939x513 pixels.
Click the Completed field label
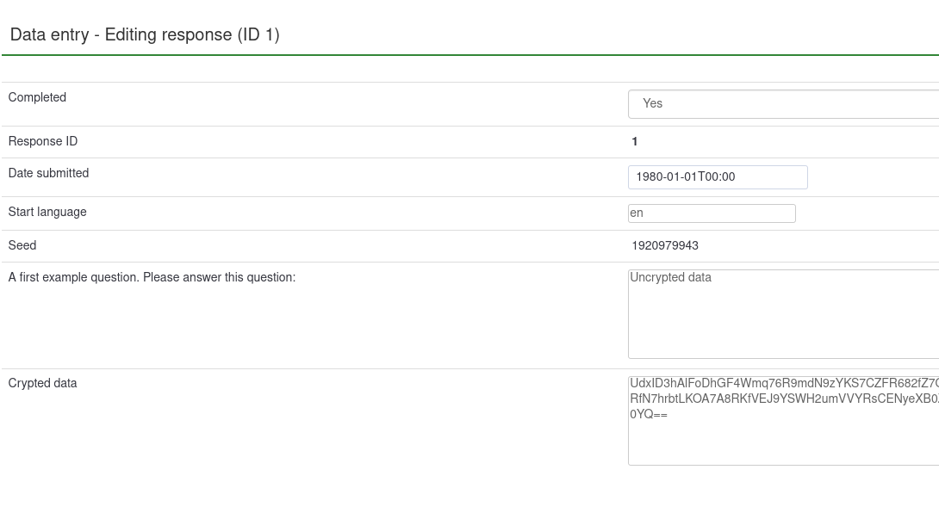tap(37, 98)
